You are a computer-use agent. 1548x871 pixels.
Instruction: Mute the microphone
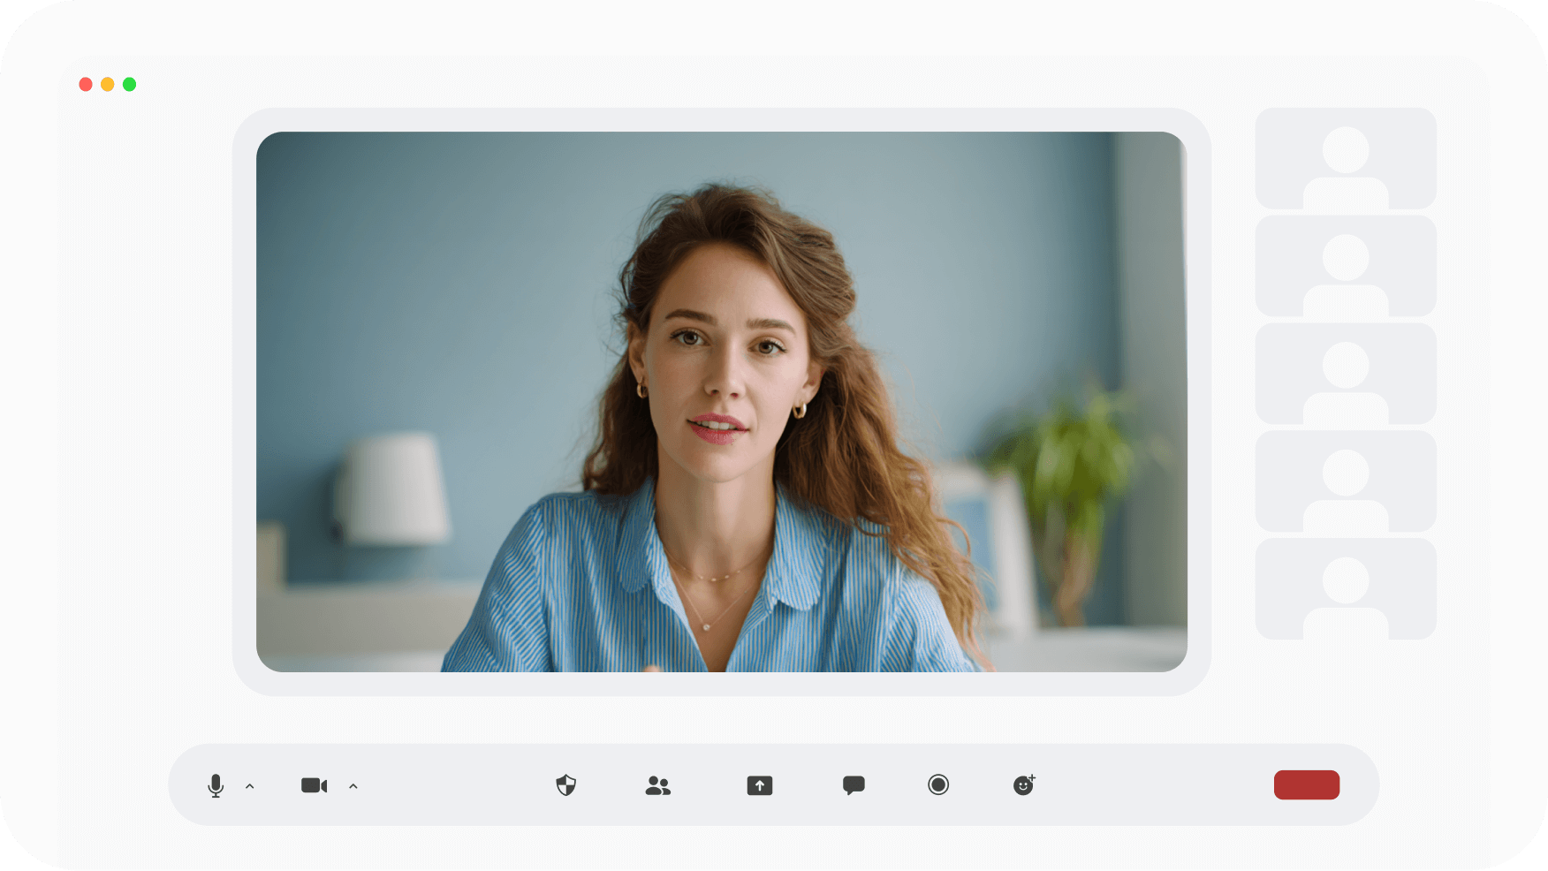(x=216, y=785)
